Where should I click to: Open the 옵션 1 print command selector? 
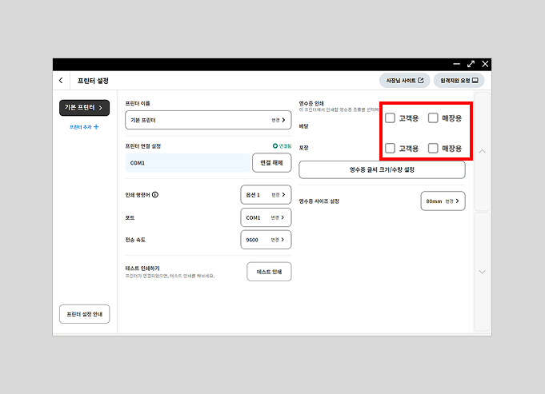tap(265, 195)
